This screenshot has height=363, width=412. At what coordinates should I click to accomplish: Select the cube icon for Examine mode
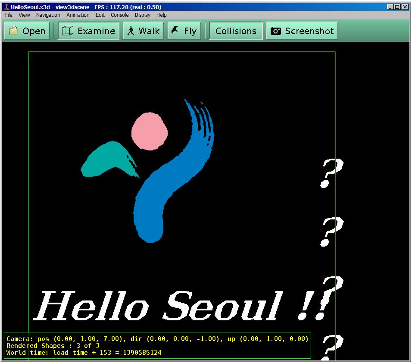(x=67, y=31)
